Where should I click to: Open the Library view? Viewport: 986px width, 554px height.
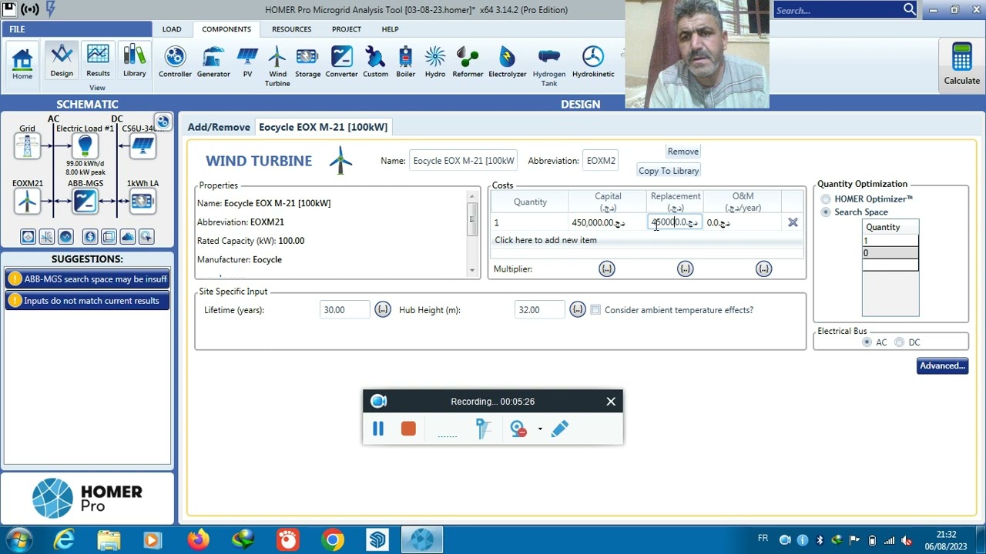134,61
